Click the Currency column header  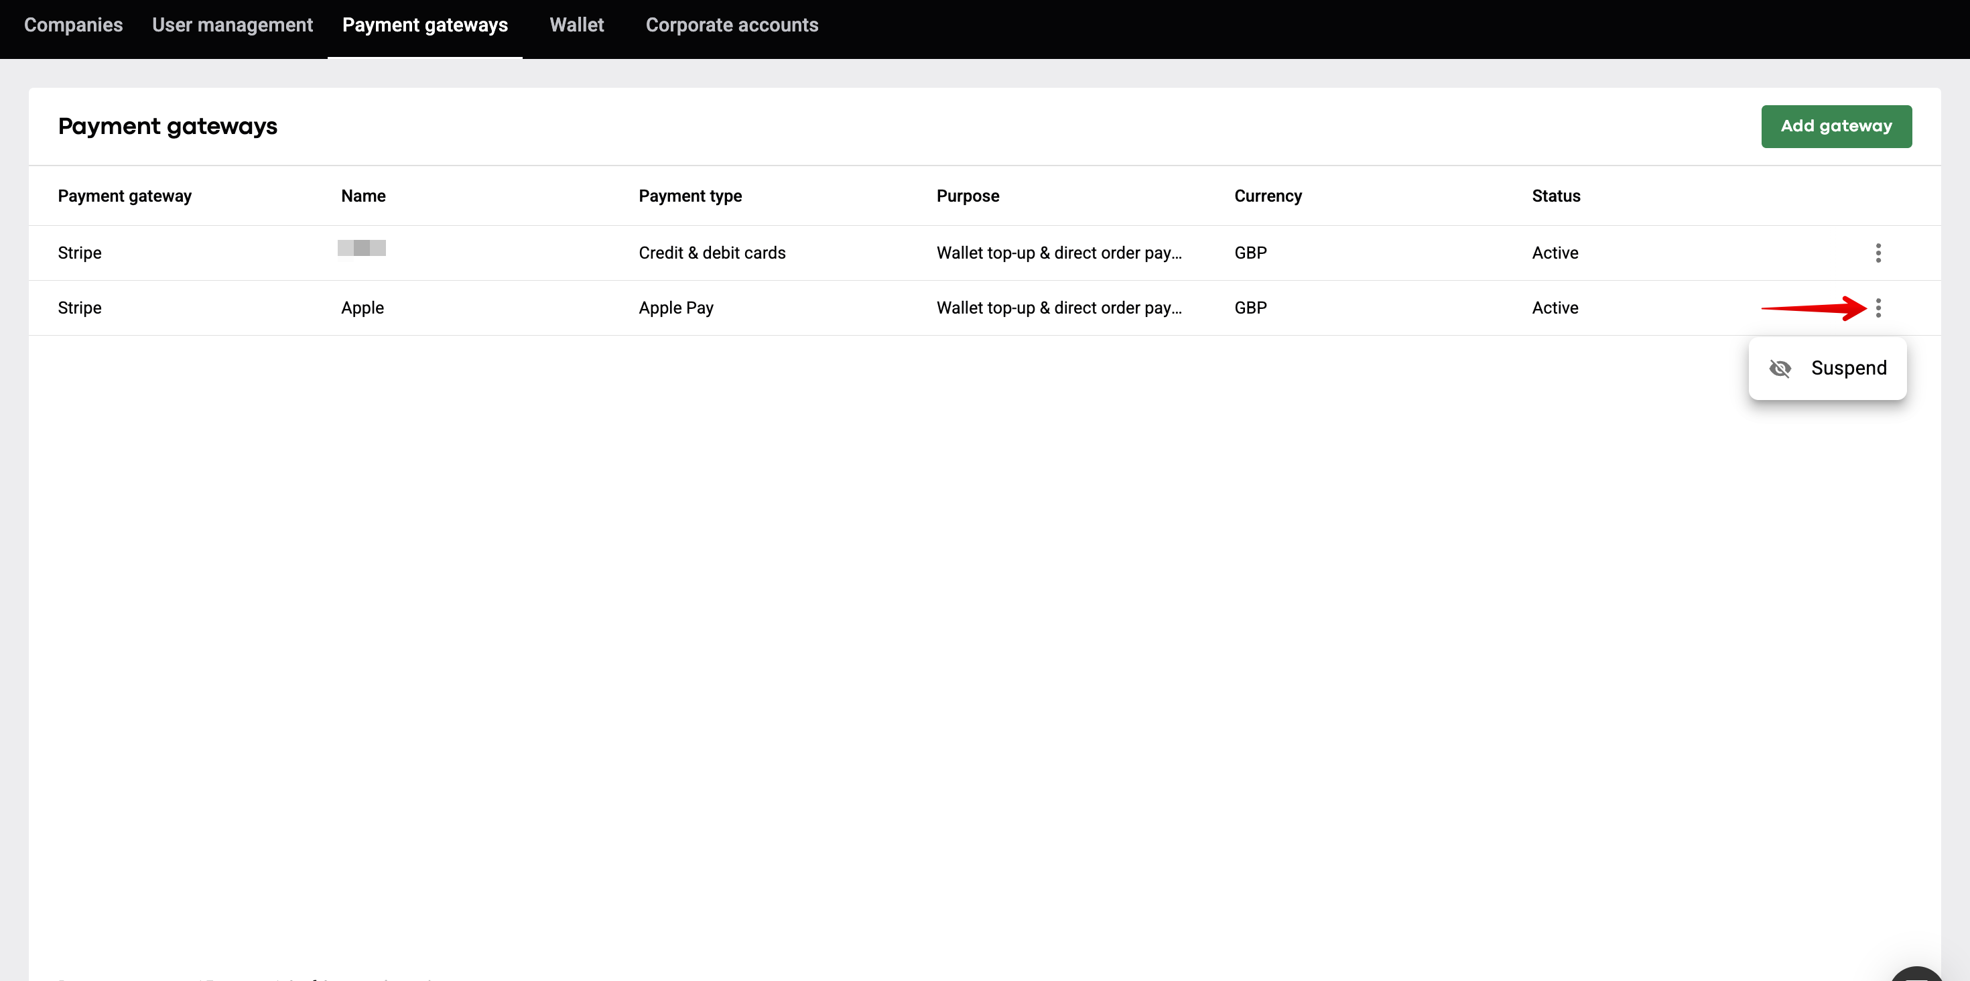click(x=1267, y=196)
